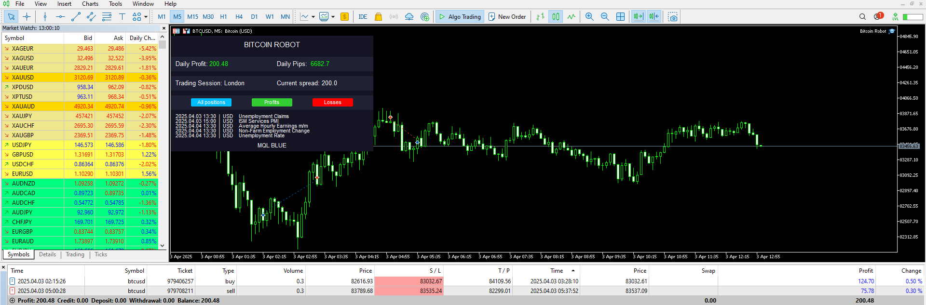Open the Help menu
Screen dimensions: 926x305
click(x=170, y=4)
